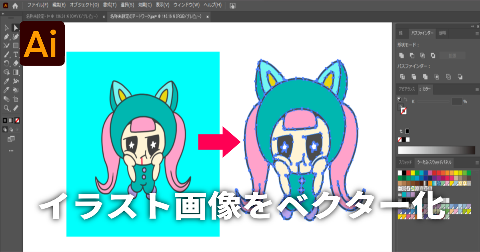Image resolution: width=480 pixels, height=252 pixels.
Task: Open the ウィンドウ menu
Action: tap(186, 6)
